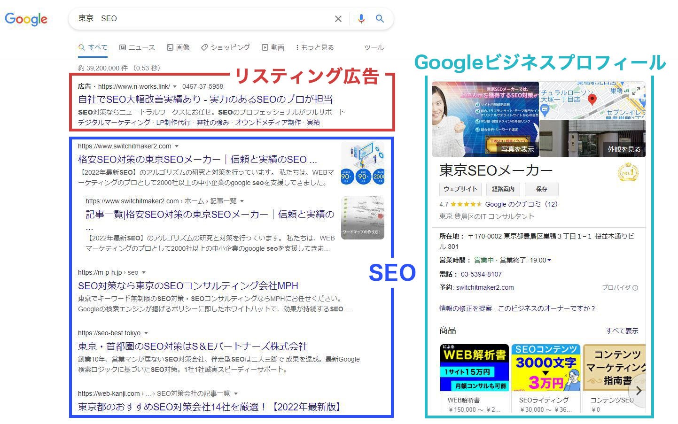Image resolution: width=678 pixels, height=424 pixels.
Task: Click the 東京SEOメーカー business title
Action: (x=496, y=170)
